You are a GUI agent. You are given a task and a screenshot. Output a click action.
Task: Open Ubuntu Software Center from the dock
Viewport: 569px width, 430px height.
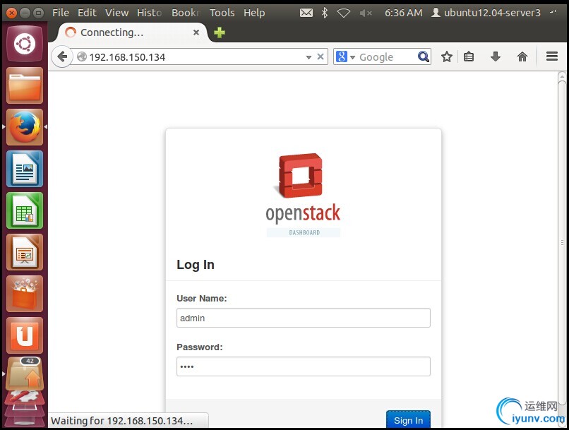(x=25, y=294)
